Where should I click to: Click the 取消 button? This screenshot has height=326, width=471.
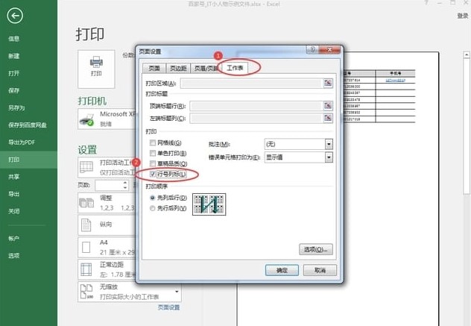pyautogui.click(x=320, y=270)
